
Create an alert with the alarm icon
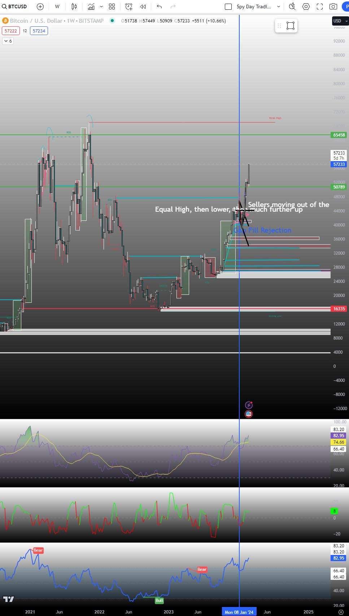point(129,7)
